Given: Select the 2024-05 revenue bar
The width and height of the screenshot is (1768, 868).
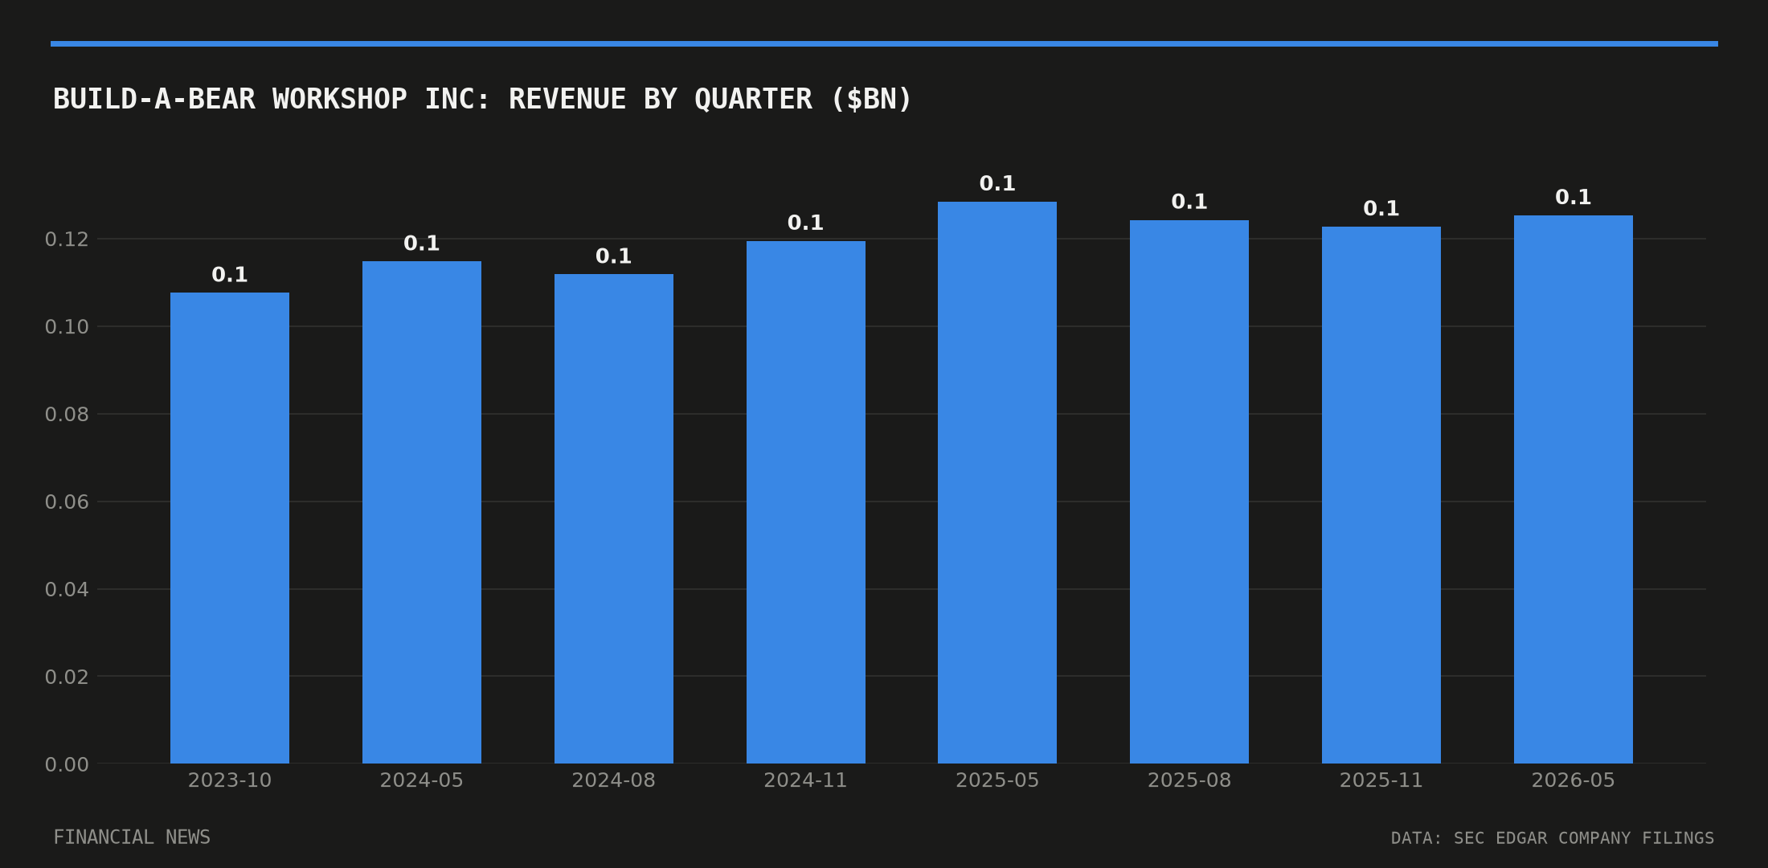Looking at the screenshot, I should (x=422, y=512).
